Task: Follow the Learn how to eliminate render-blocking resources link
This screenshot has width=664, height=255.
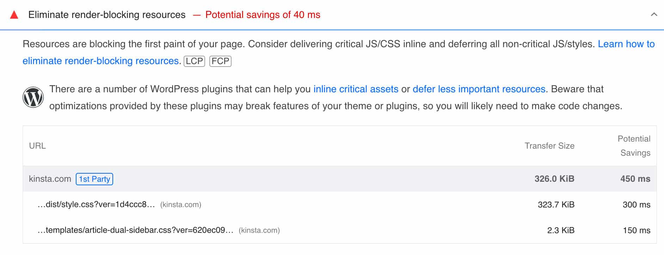Action: [x=101, y=61]
